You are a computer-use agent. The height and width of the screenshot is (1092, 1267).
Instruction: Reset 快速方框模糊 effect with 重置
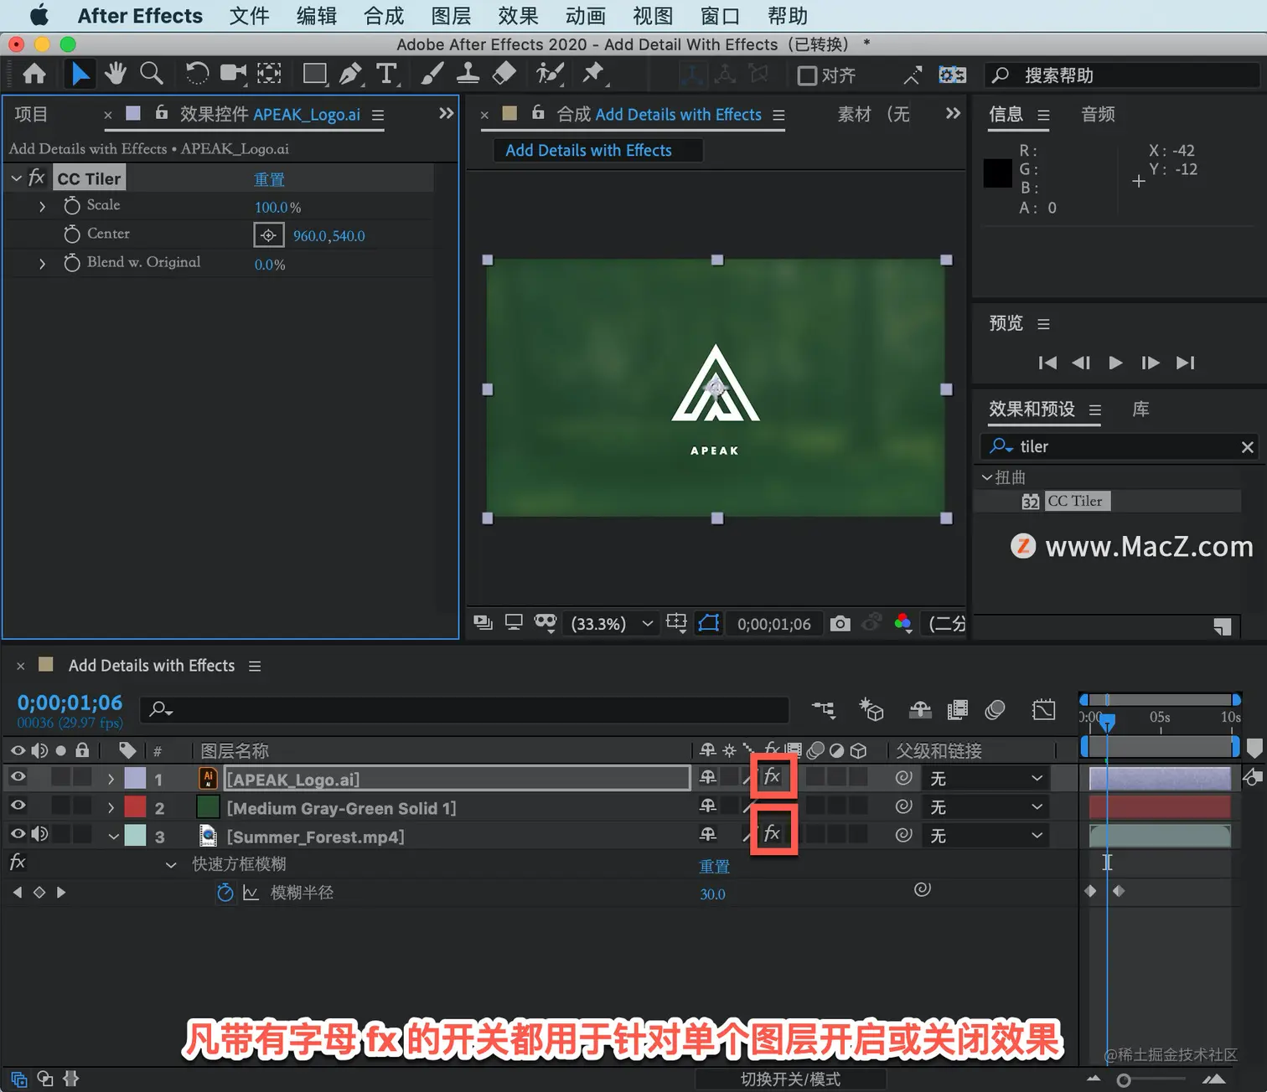click(x=715, y=866)
